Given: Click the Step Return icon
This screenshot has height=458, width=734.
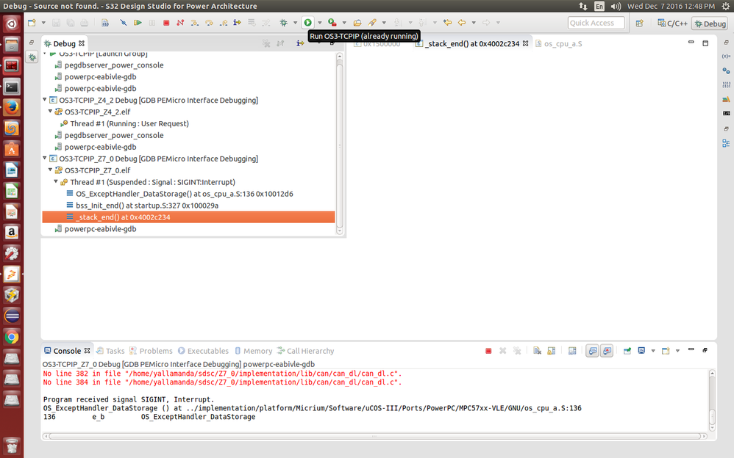Looking at the screenshot, I should [224, 23].
